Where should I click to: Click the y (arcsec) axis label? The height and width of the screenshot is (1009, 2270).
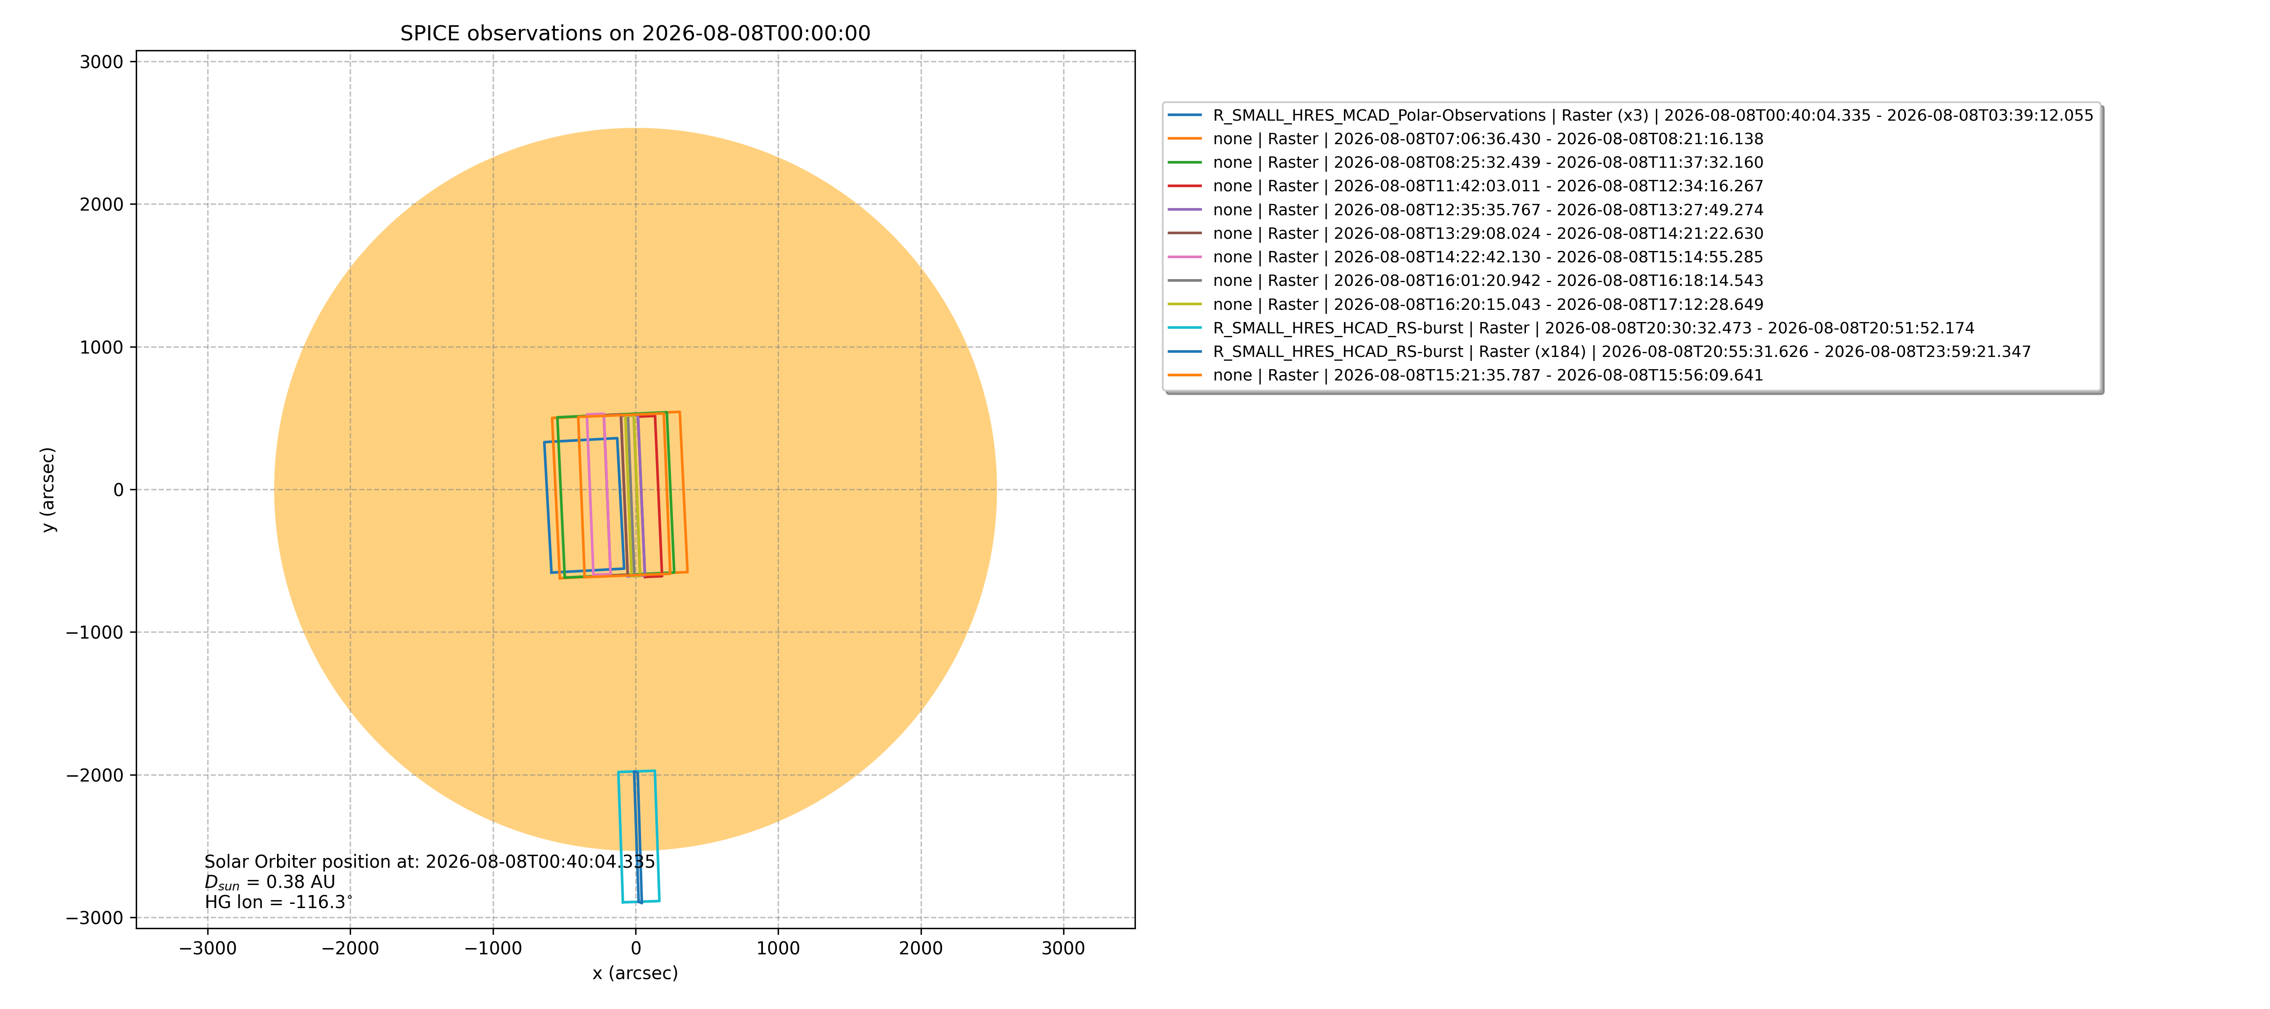pyautogui.click(x=48, y=489)
